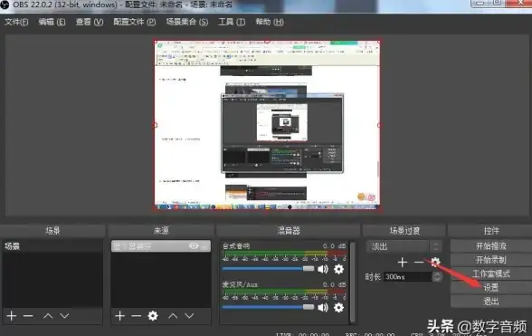Enable 工作室模式 studio mode
532x336 pixels.
[x=491, y=274]
